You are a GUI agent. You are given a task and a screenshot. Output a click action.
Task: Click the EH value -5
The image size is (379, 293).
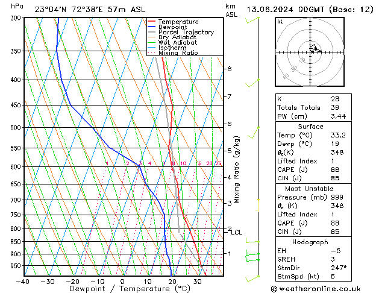click(x=336, y=251)
